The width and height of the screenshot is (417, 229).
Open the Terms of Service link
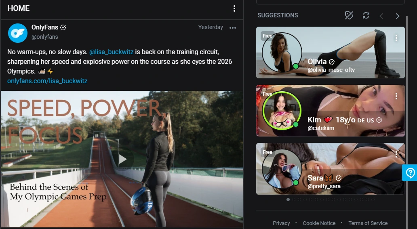[x=368, y=223]
